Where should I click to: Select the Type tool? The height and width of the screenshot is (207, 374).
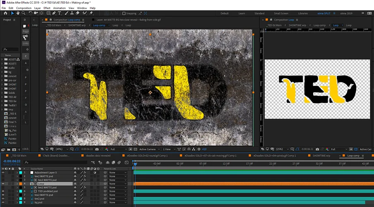[60, 13]
